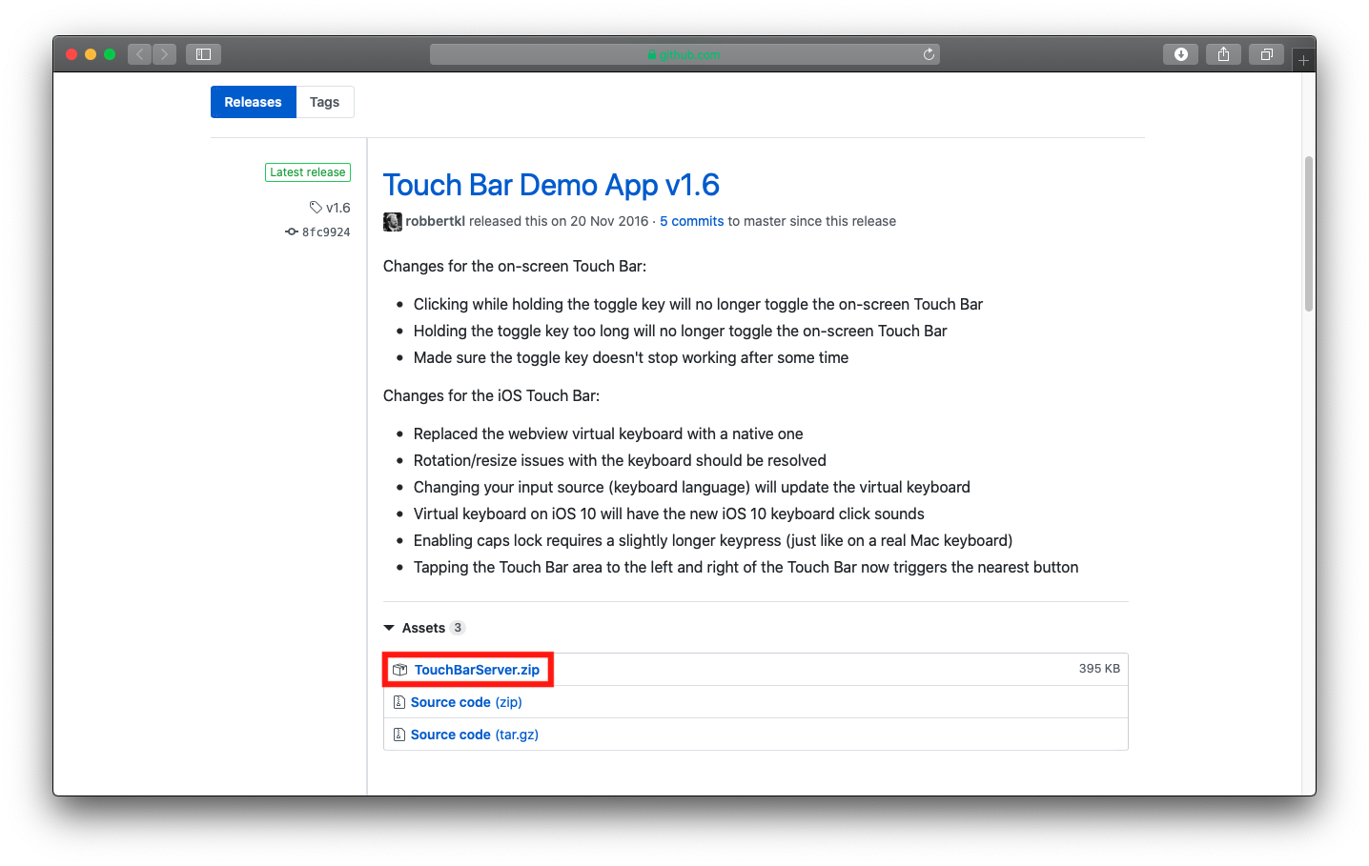Click the "Enabling caps lock" bullet
Viewport: 1369px width, 866px height.
coord(713,540)
